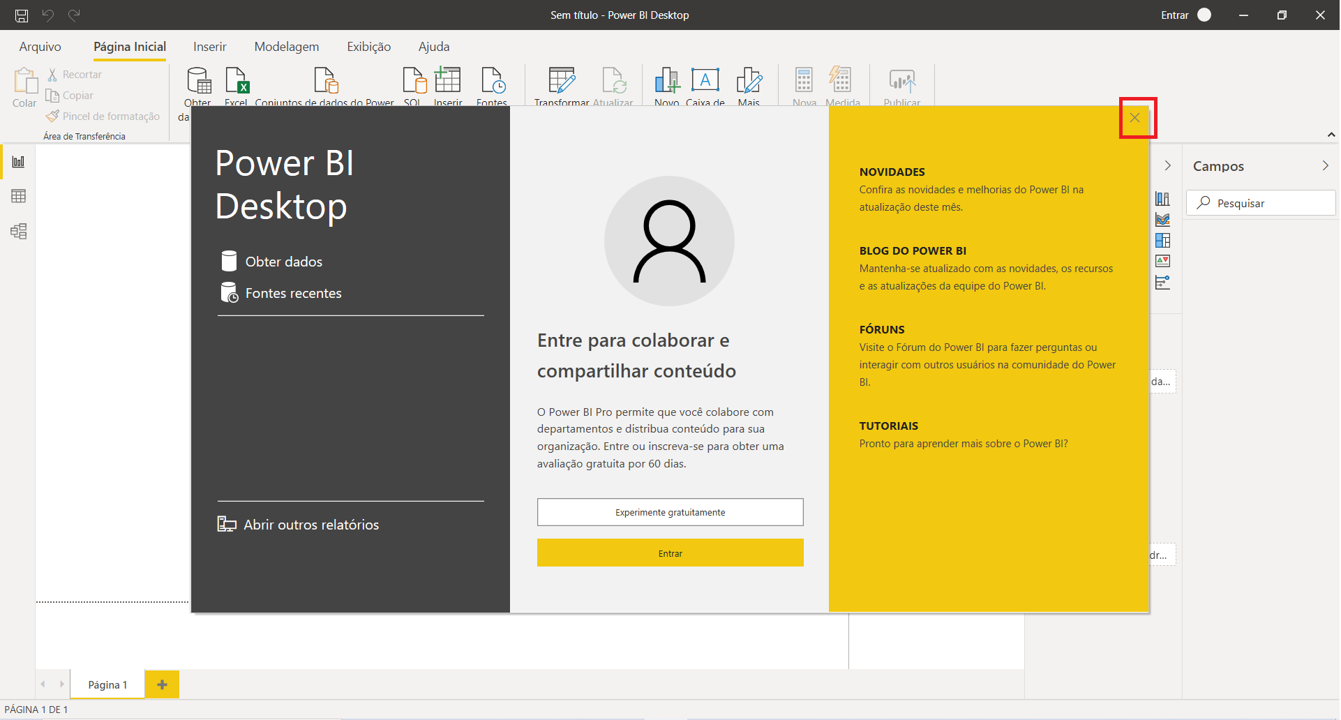This screenshot has height=720, width=1341.
Task: Click Fontes recentes in splash screen
Action: point(281,293)
